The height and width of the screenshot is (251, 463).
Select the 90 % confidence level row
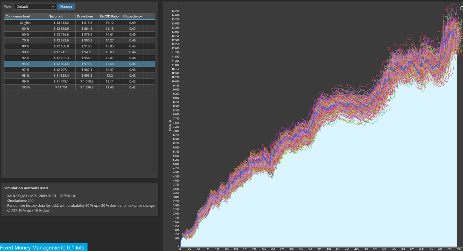click(79, 52)
